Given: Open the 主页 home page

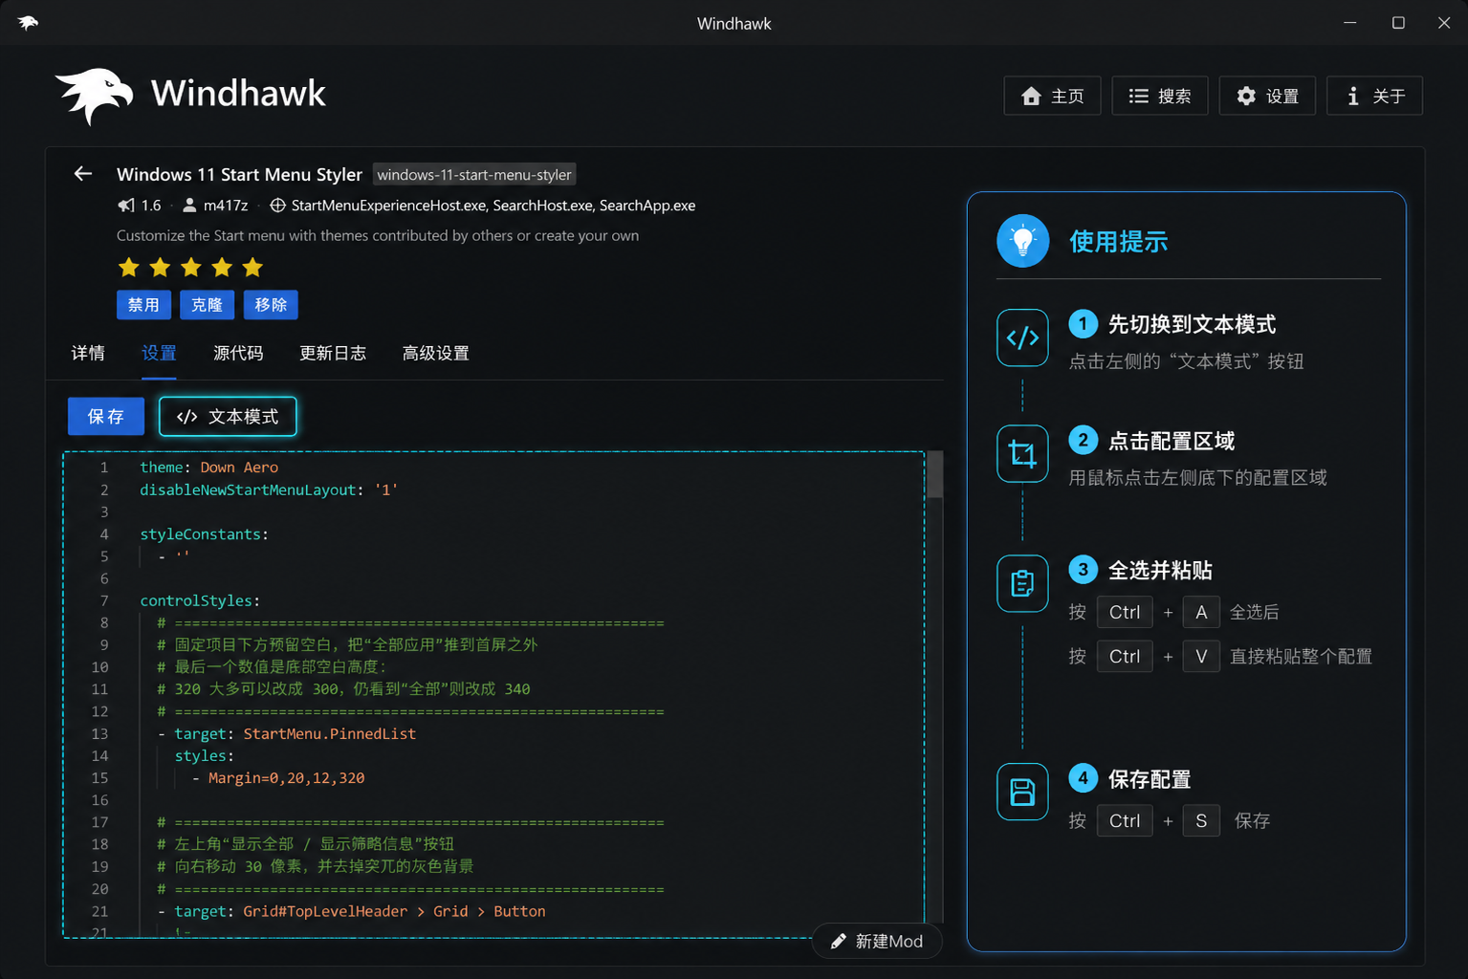Looking at the screenshot, I should 1052,96.
